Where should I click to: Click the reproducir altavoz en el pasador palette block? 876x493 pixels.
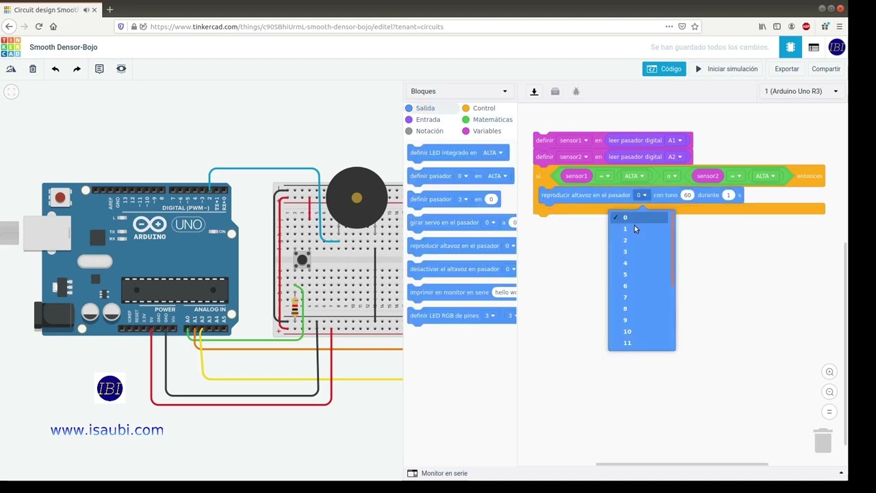(x=462, y=246)
